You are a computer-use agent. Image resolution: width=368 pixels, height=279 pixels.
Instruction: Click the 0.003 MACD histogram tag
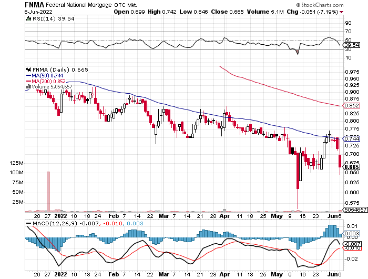tap(352, 233)
